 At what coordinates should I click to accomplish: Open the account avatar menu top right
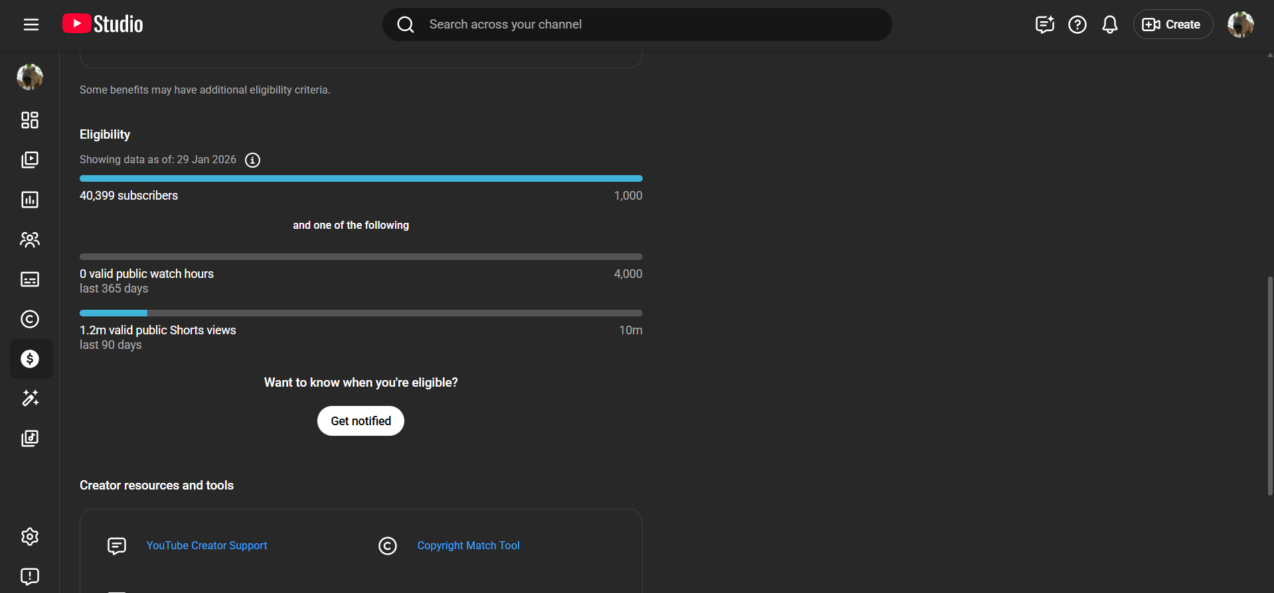[x=1239, y=25]
